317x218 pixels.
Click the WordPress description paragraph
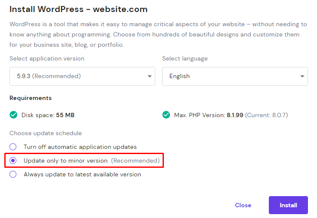pyautogui.click(x=158, y=34)
